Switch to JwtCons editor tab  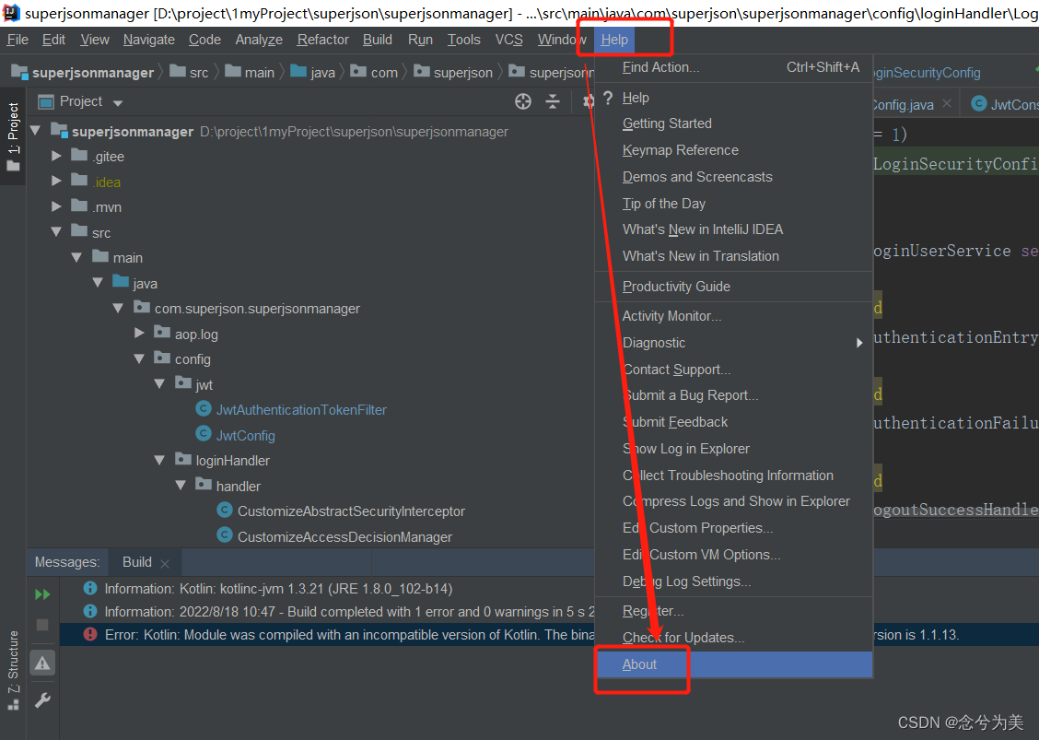tap(1005, 104)
